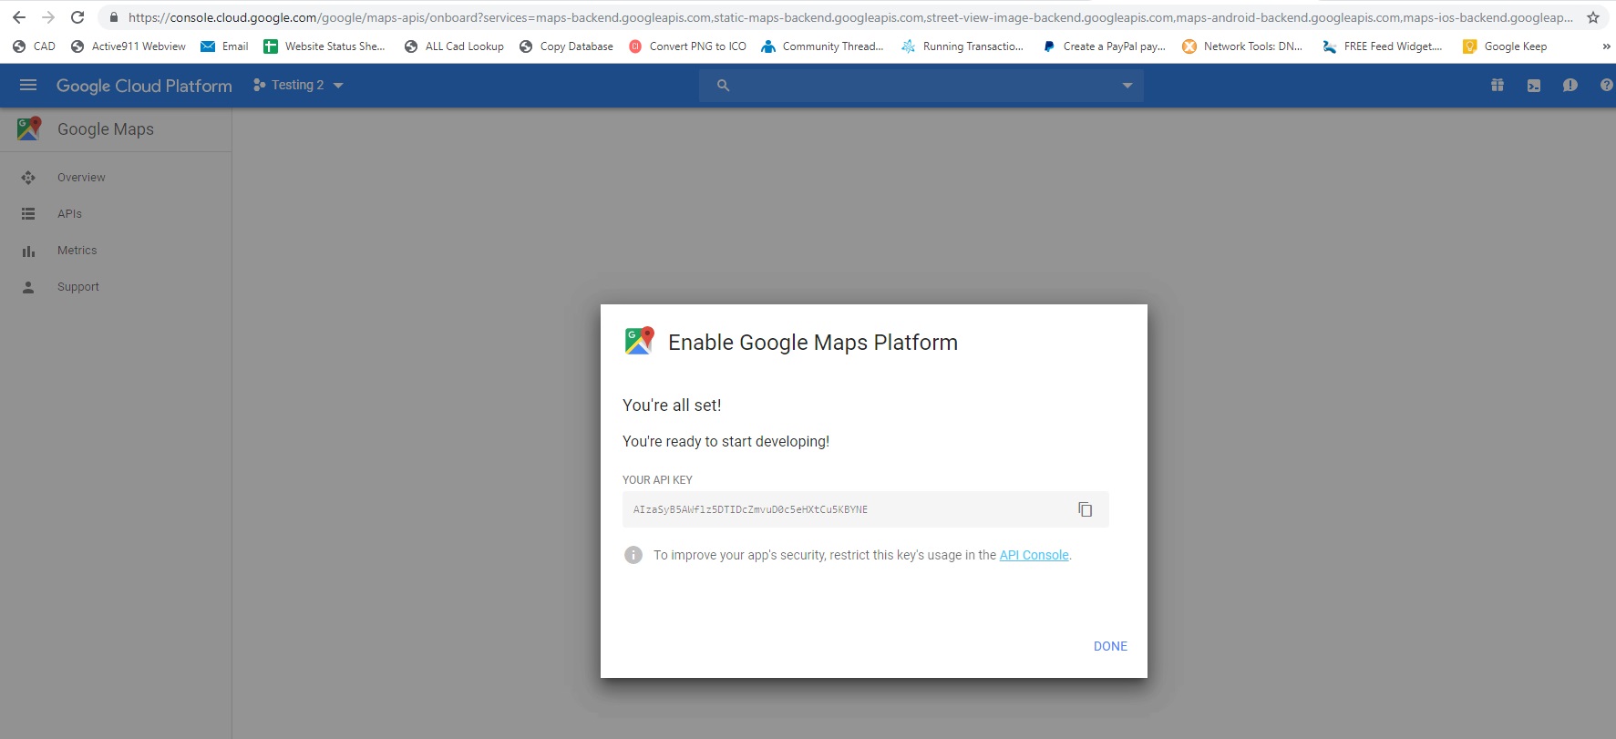1616x739 pixels.
Task: Open the Active911 Webview bookmark
Action: coord(129,46)
